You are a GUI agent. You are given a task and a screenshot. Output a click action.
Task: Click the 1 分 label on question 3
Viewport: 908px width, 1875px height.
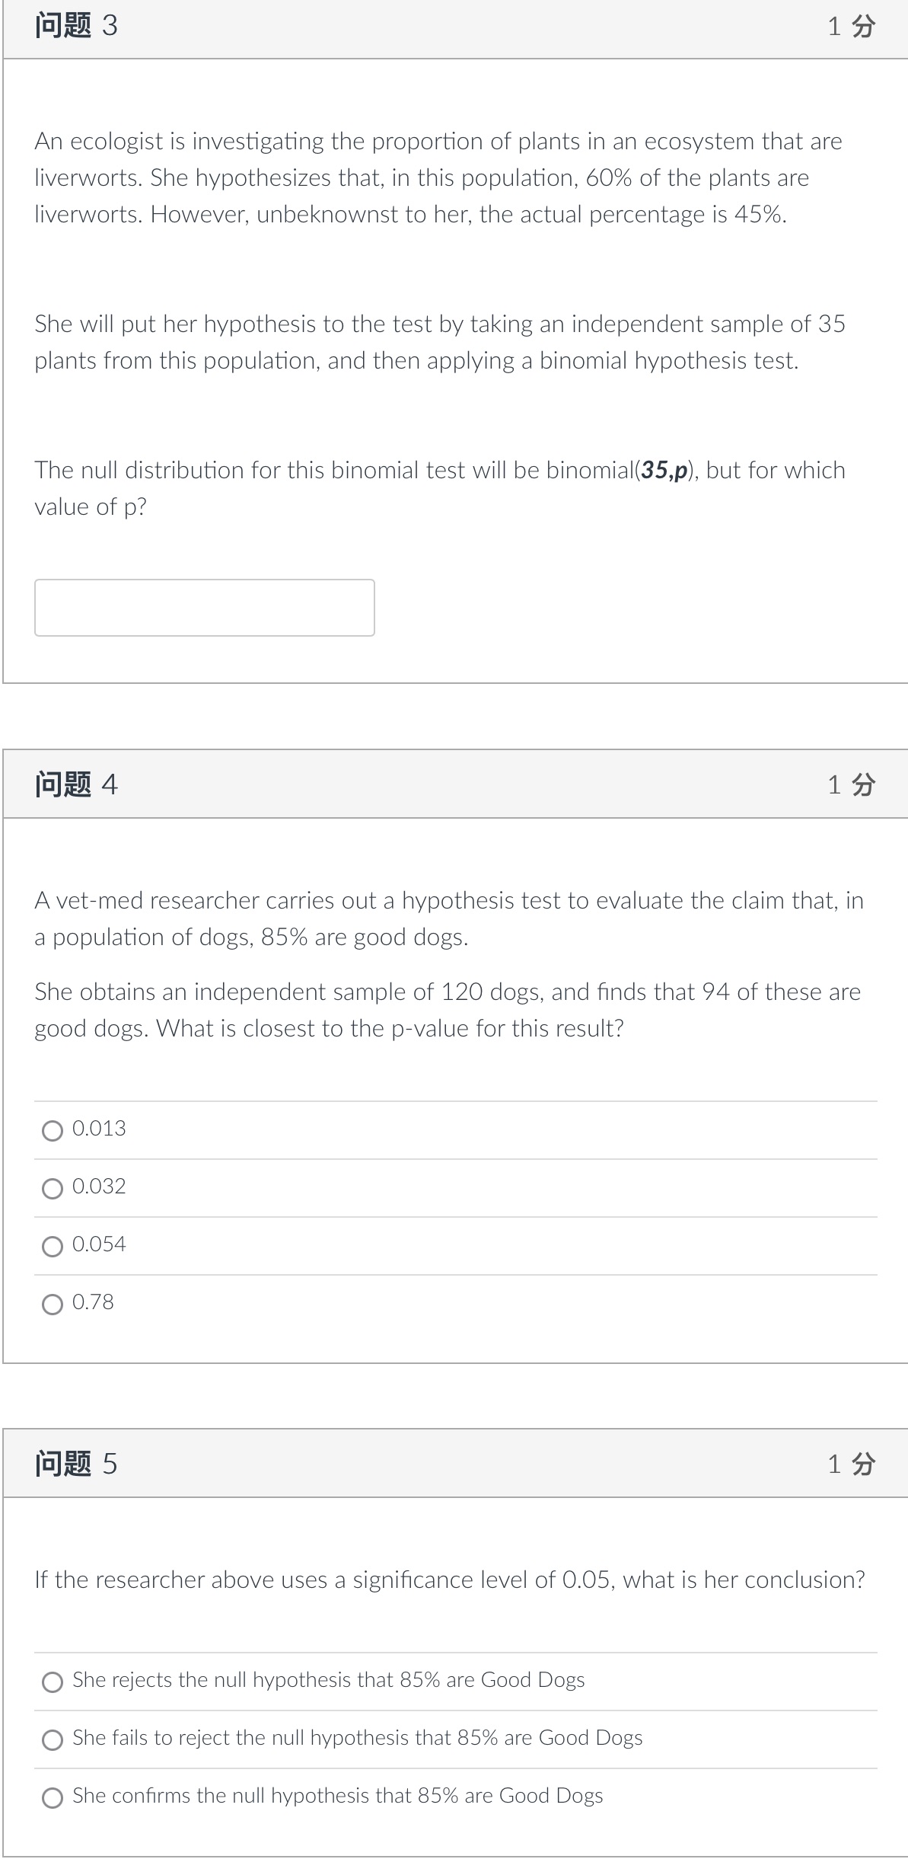850,27
